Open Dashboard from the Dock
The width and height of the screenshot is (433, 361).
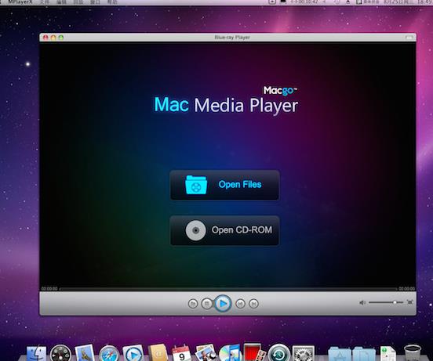tap(60, 353)
